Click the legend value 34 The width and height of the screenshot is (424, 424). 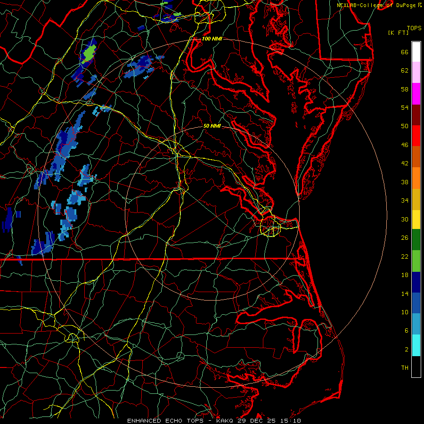pyautogui.click(x=405, y=201)
